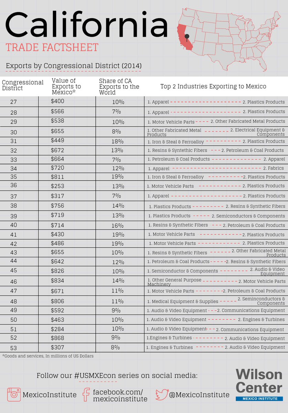The width and height of the screenshot is (288, 413).
Task: Select district 43 cell
Action: [14, 252]
